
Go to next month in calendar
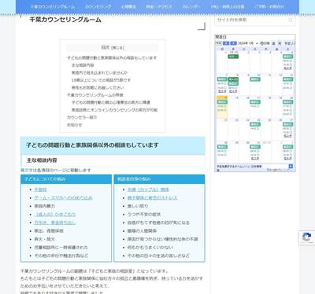(x=233, y=43)
